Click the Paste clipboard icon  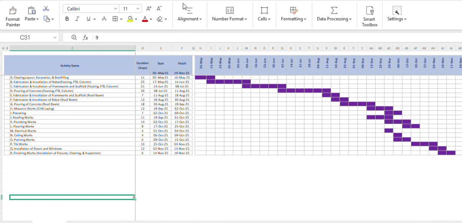pos(31,11)
